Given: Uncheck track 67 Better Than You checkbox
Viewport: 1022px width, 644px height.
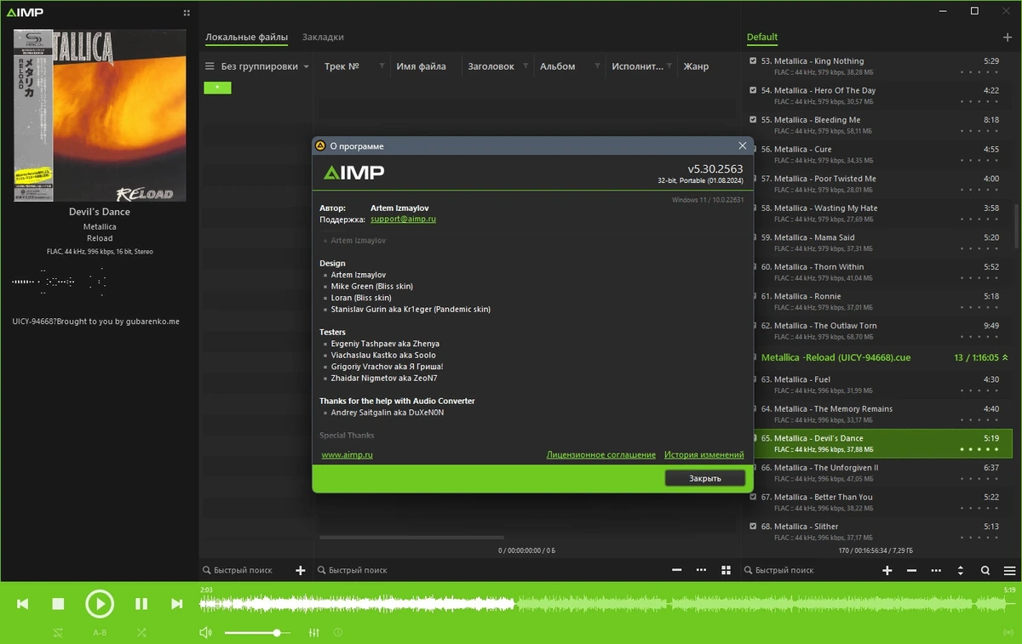Looking at the screenshot, I should pyautogui.click(x=753, y=497).
